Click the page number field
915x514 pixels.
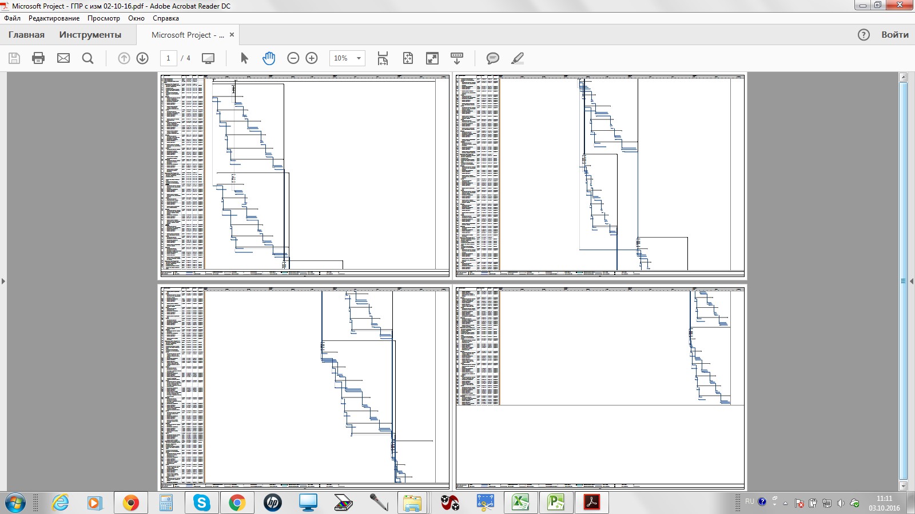point(168,58)
